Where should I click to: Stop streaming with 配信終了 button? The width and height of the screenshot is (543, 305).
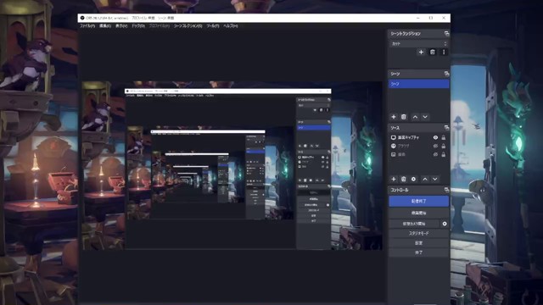point(418,202)
